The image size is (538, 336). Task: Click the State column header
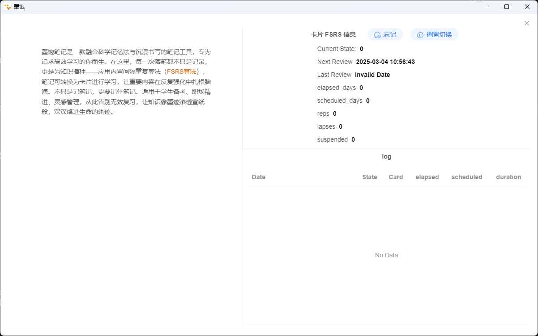pyautogui.click(x=370, y=177)
